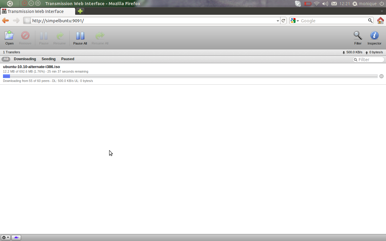
Task: Open a torrent with the Open icon
Action: tap(9, 38)
